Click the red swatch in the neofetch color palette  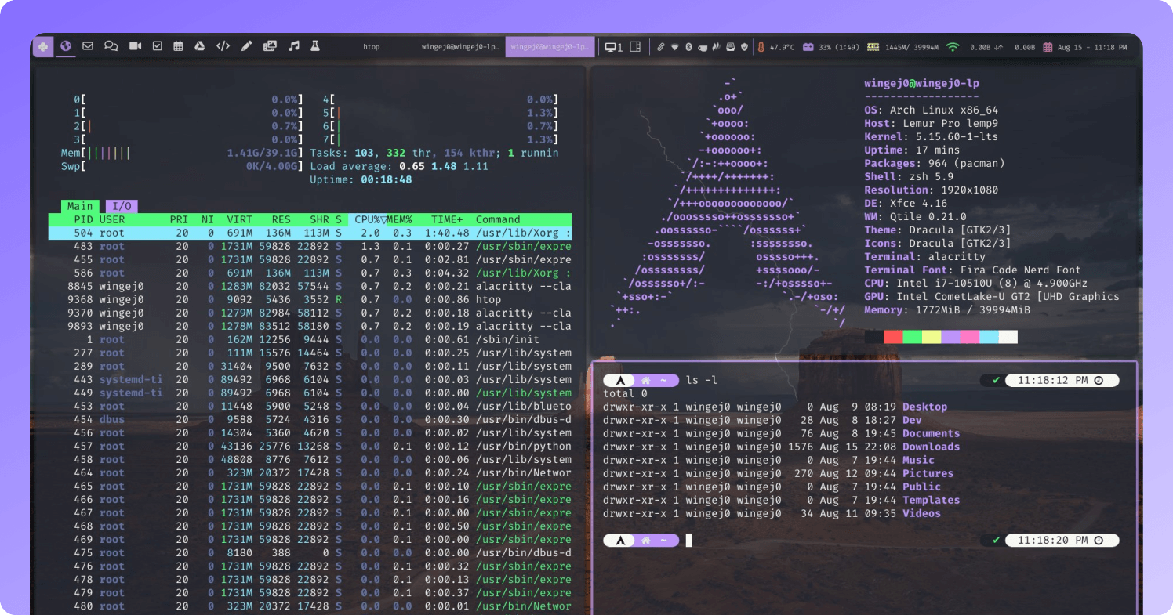[894, 336]
